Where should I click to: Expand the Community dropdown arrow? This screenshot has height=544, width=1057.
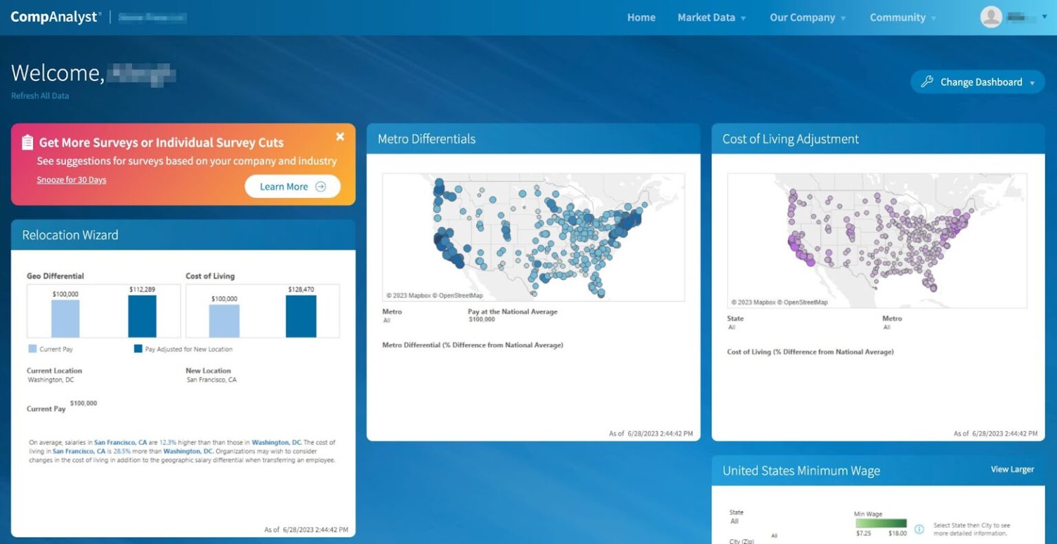[x=933, y=19]
